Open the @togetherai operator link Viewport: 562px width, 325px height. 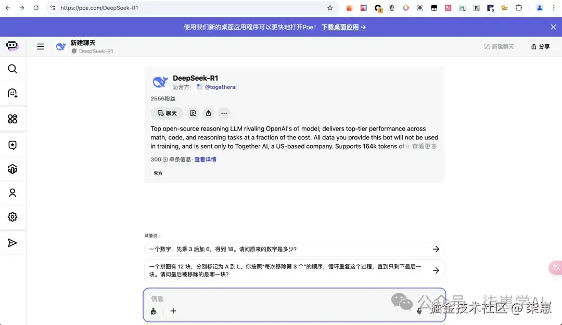[221, 87]
